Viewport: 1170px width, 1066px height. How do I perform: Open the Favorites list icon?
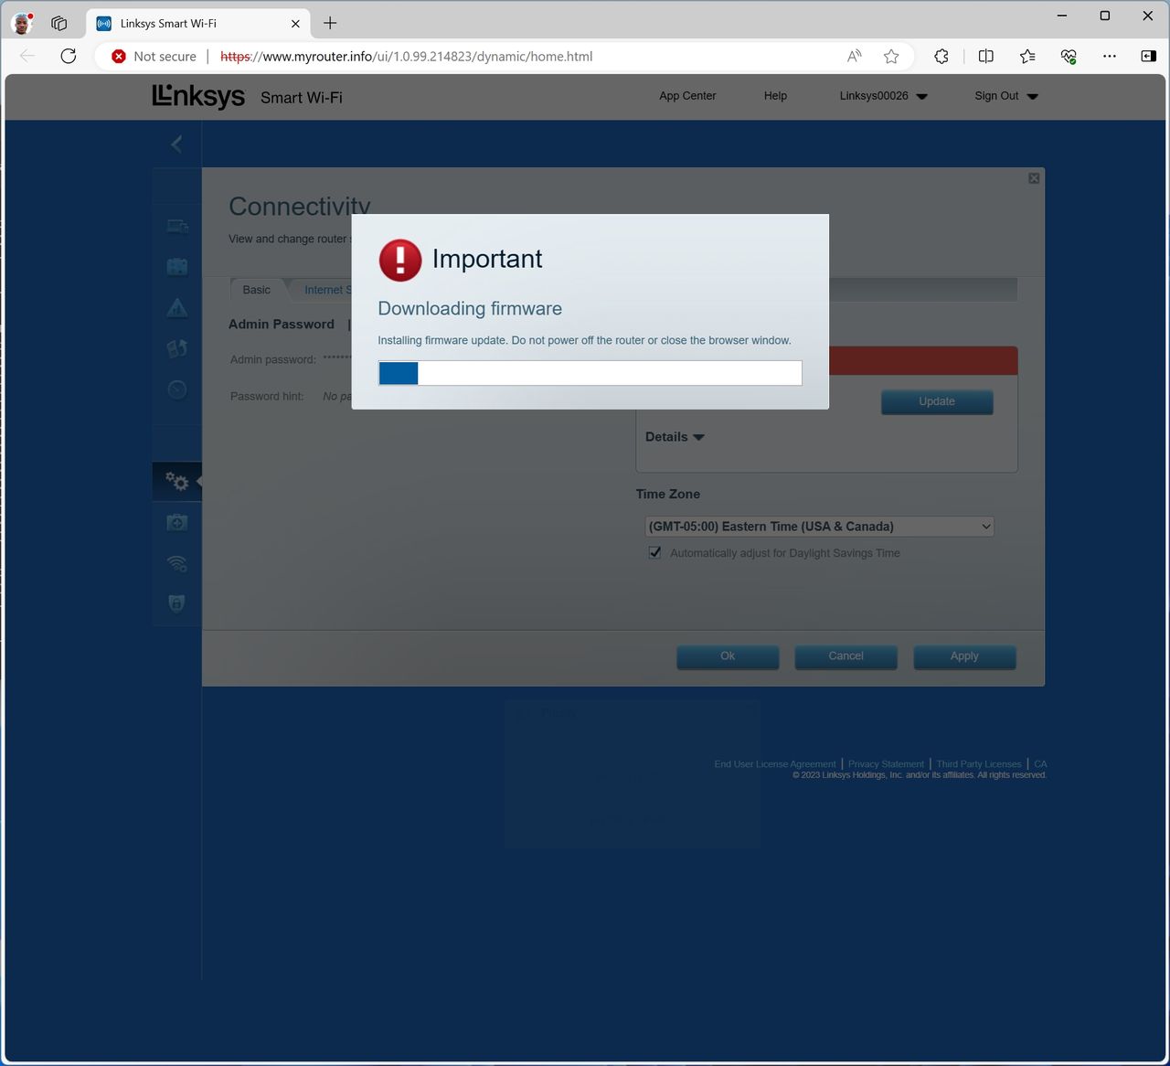click(x=1027, y=56)
